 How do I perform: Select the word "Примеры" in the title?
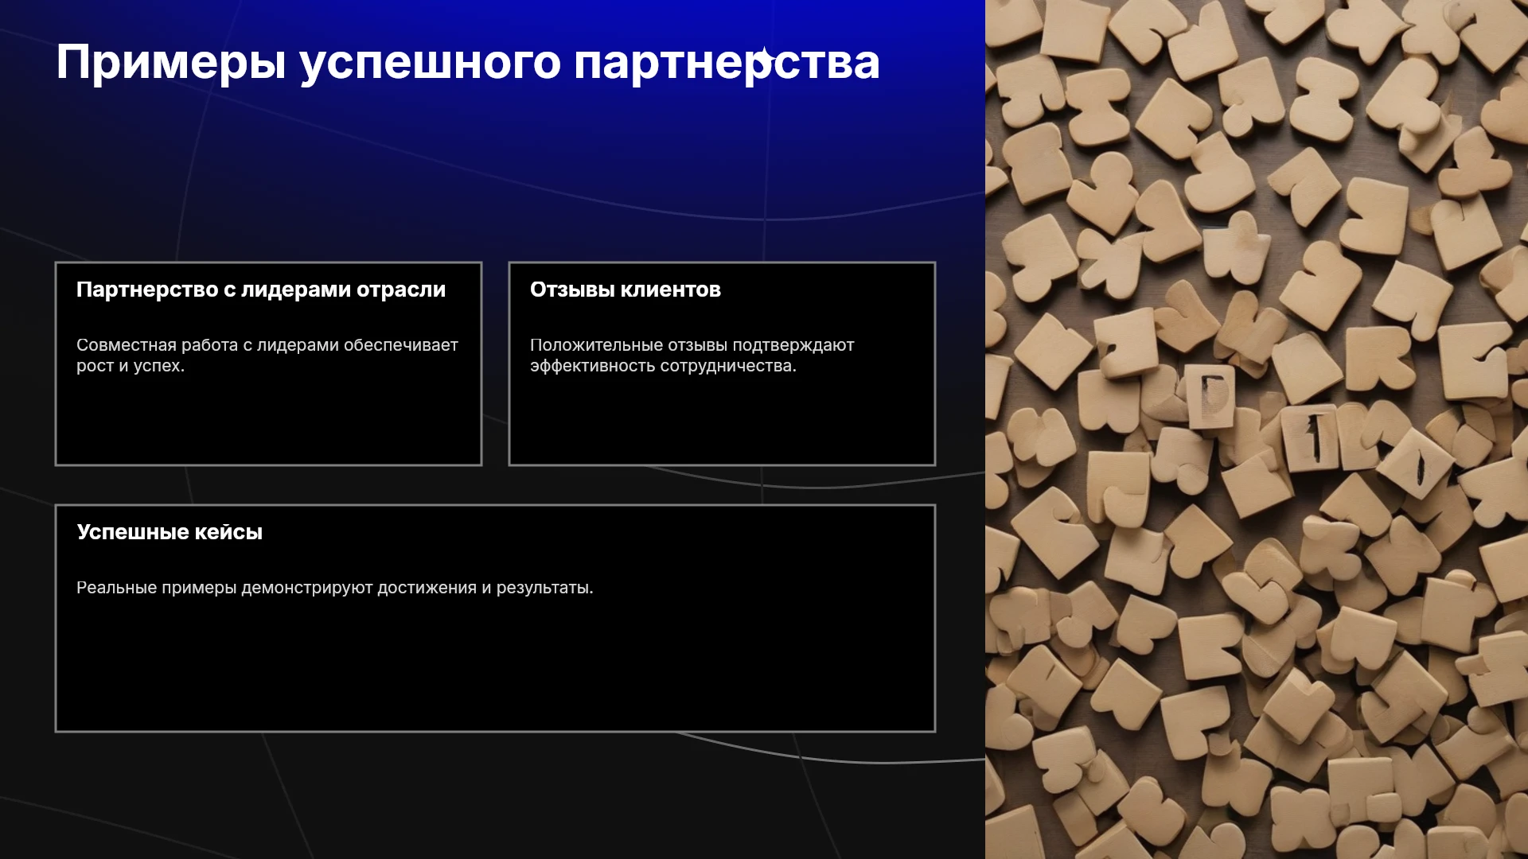[x=171, y=63]
